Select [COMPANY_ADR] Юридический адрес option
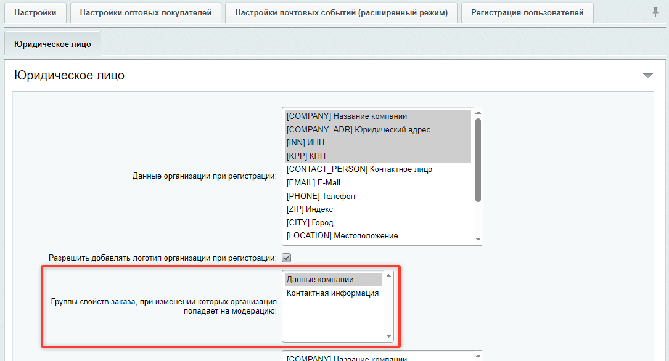This screenshot has width=669, height=361. click(379, 129)
